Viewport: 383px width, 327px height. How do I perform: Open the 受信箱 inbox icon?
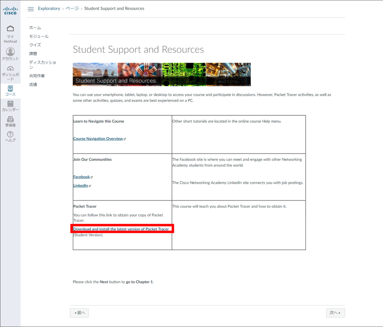tap(10, 119)
